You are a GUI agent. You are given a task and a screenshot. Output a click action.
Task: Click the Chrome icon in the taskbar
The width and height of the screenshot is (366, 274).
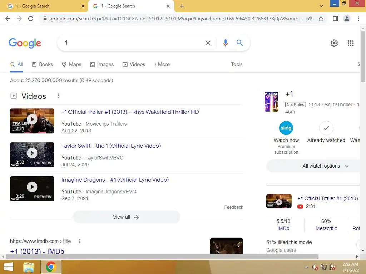tap(51, 267)
